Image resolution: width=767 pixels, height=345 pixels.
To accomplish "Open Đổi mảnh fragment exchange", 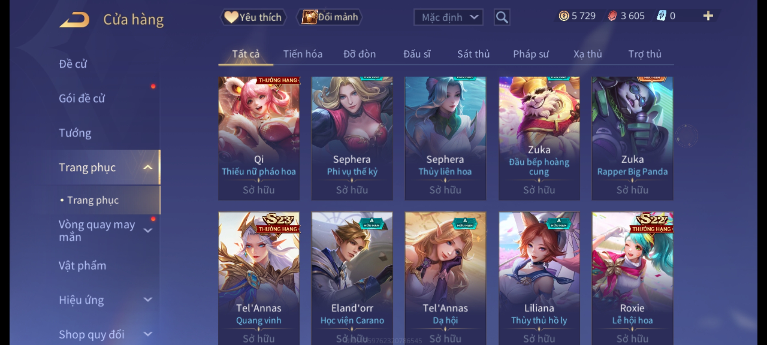I will (329, 17).
